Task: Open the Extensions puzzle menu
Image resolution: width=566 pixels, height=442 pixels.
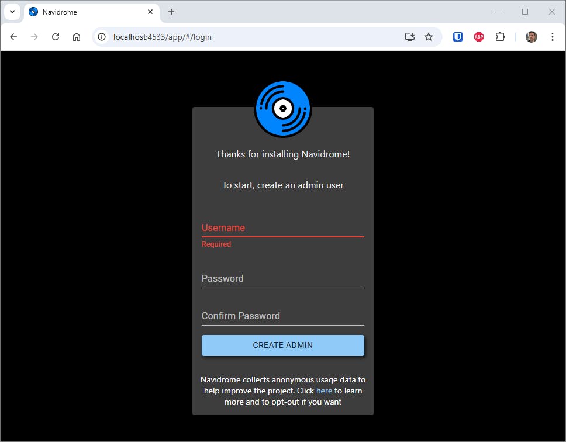Action: pos(500,37)
